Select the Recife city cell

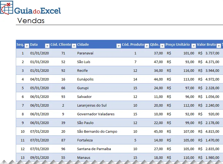coord(99,70)
